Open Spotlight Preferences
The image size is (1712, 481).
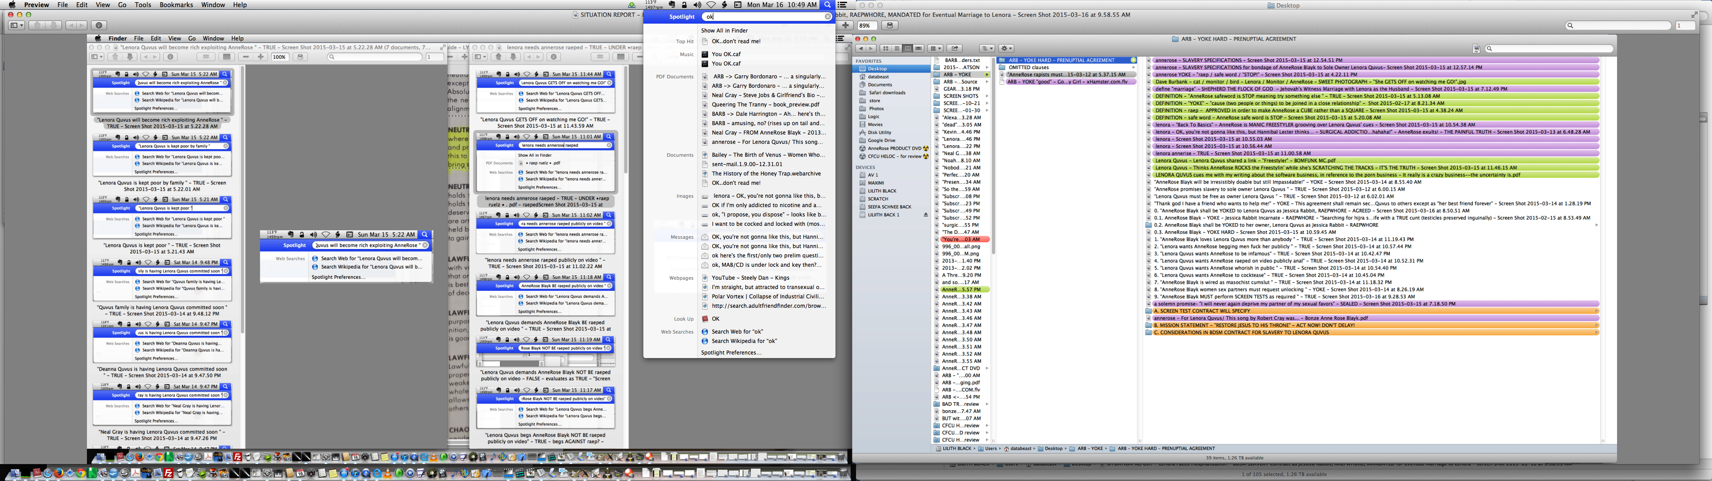730,353
